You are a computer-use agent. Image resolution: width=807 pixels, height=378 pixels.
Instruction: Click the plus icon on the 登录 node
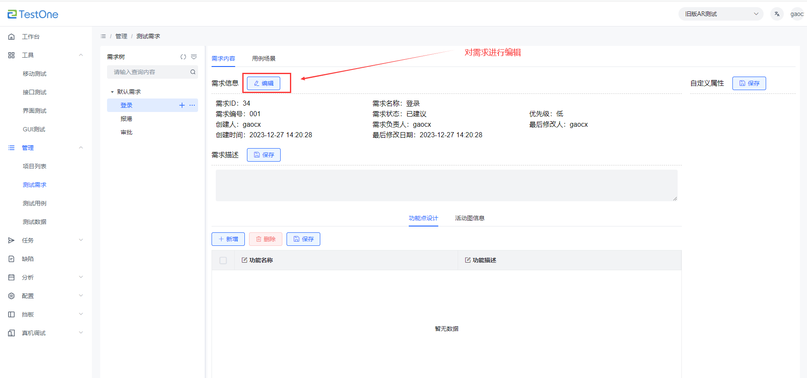click(182, 105)
